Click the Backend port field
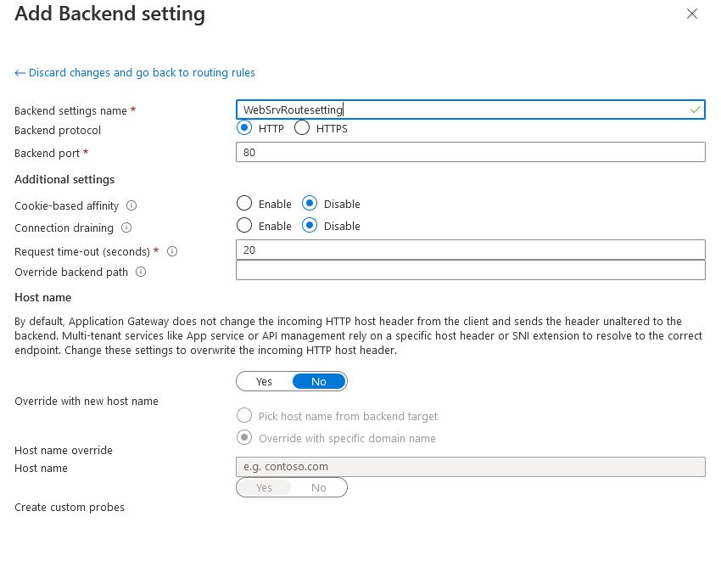Viewport: 721px width, 573px height. pyautogui.click(x=470, y=152)
